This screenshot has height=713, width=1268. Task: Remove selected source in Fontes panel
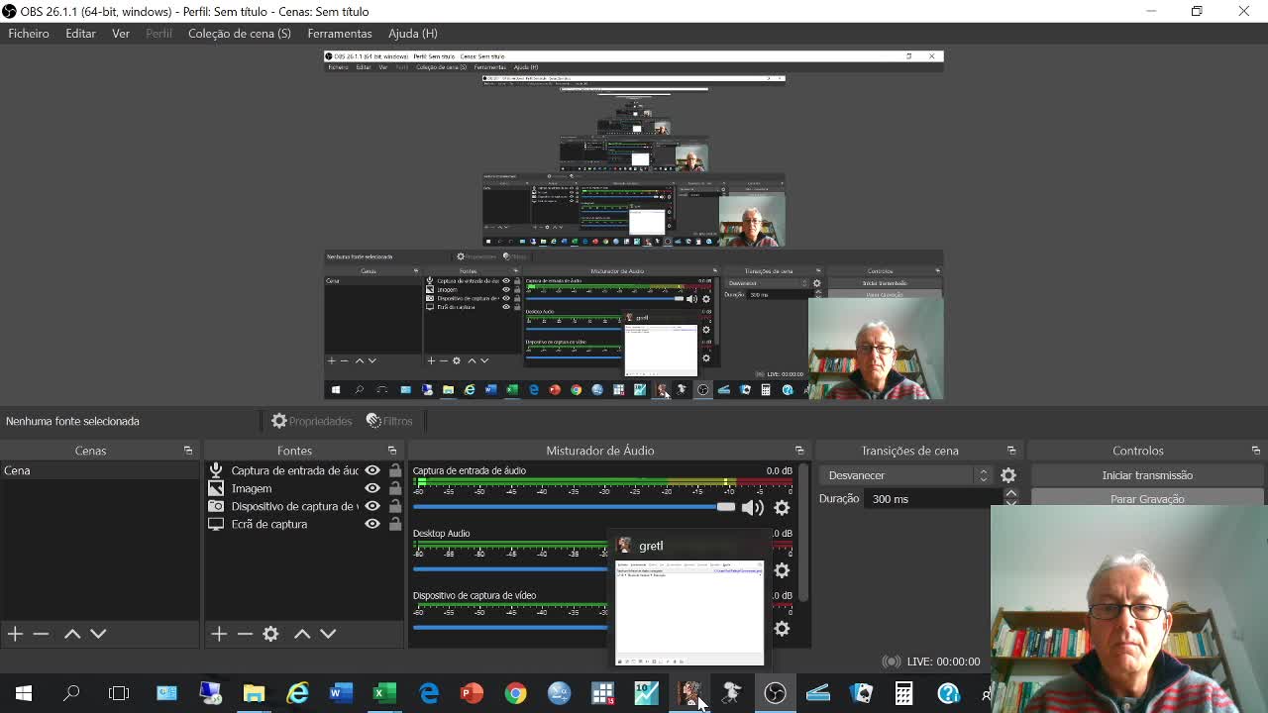tap(245, 634)
